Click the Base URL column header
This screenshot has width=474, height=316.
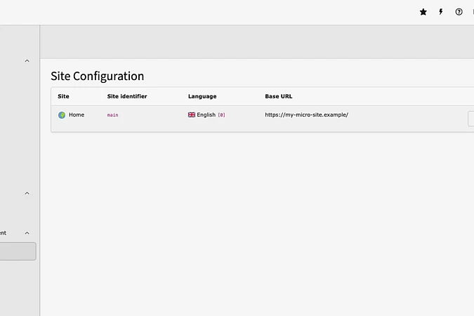pyautogui.click(x=278, y=96)
